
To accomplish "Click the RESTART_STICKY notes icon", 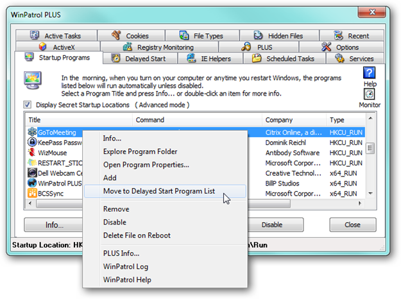I will [32, 162].
